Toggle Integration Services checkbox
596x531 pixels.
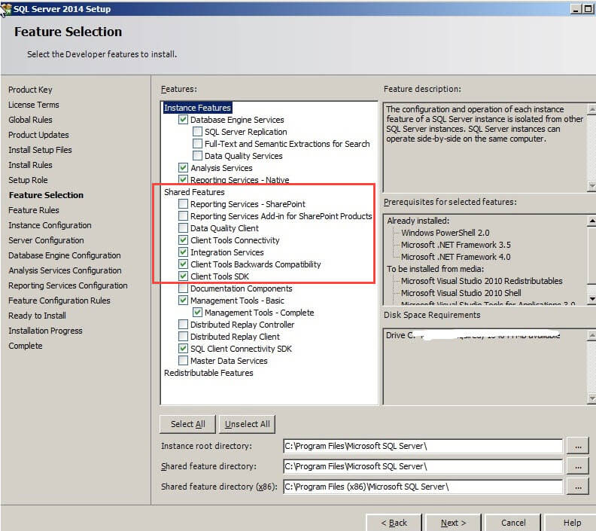click(x=183, y=252)
